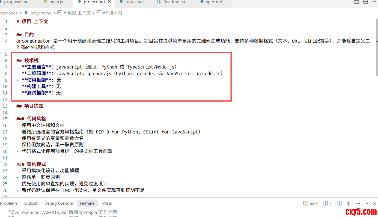Open the Output panel tab

pos(31,203)
